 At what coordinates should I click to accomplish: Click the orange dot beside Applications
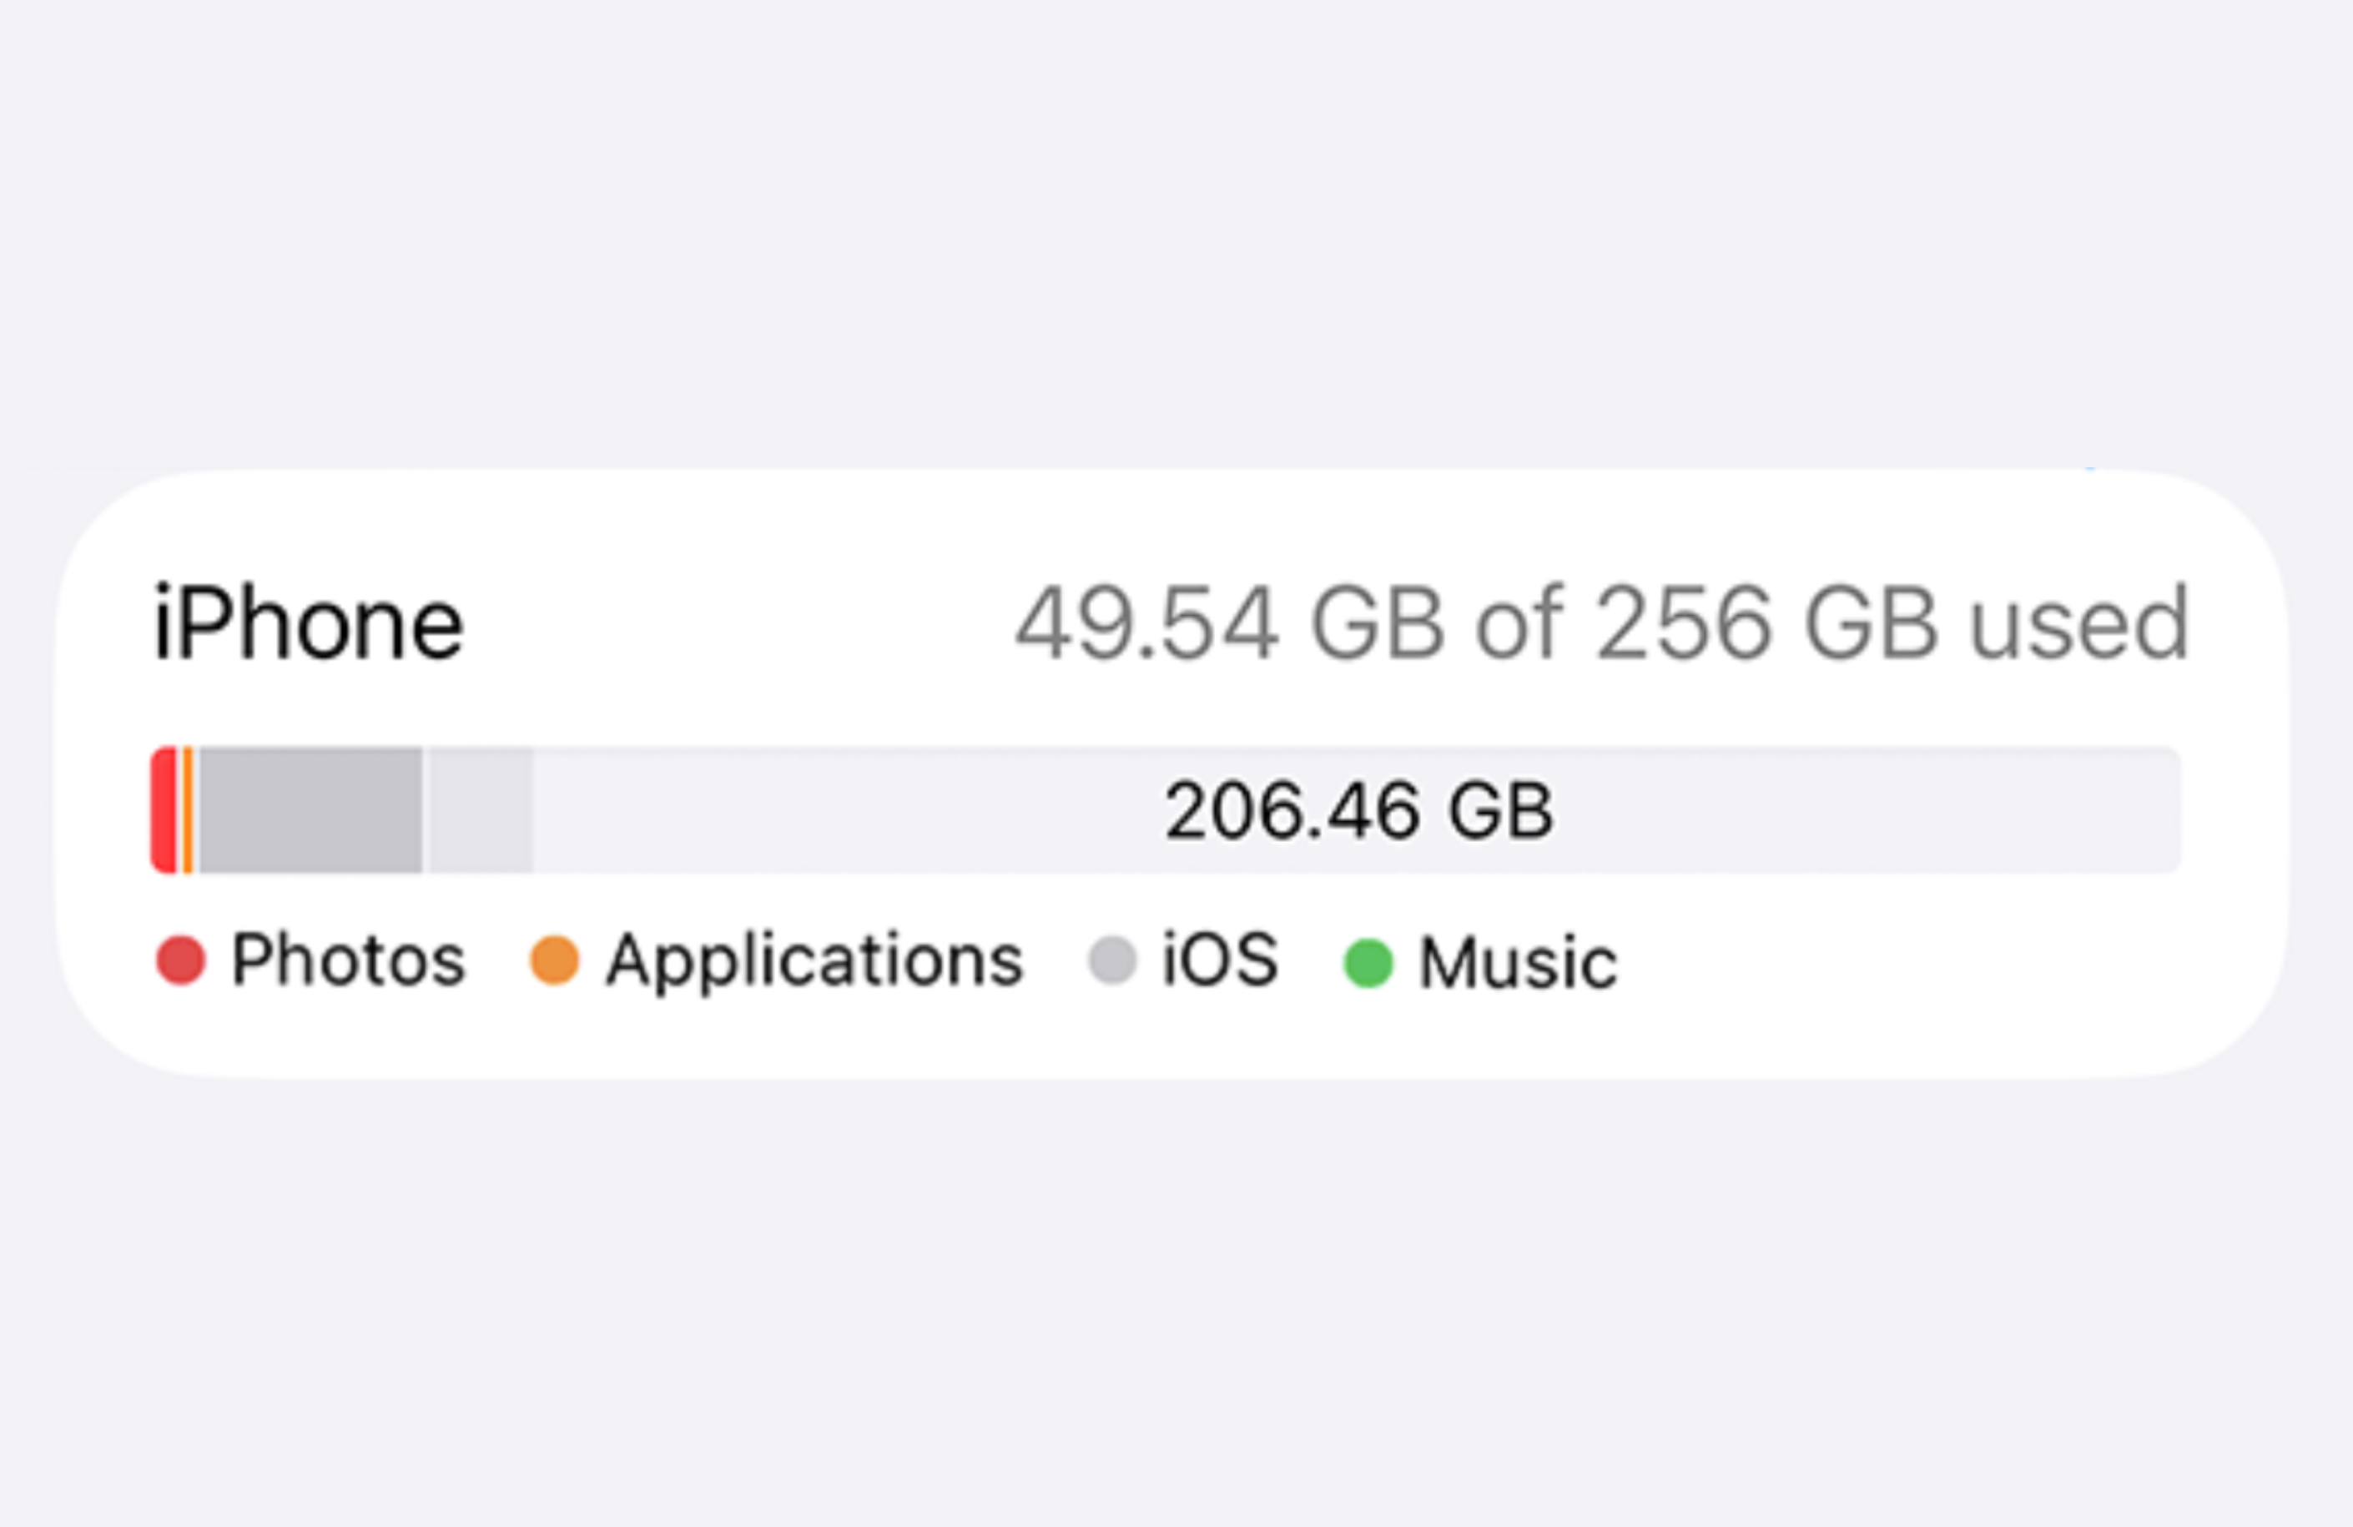coord(554,960)
